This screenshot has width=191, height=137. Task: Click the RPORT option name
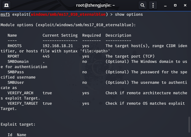click(13, 56)
